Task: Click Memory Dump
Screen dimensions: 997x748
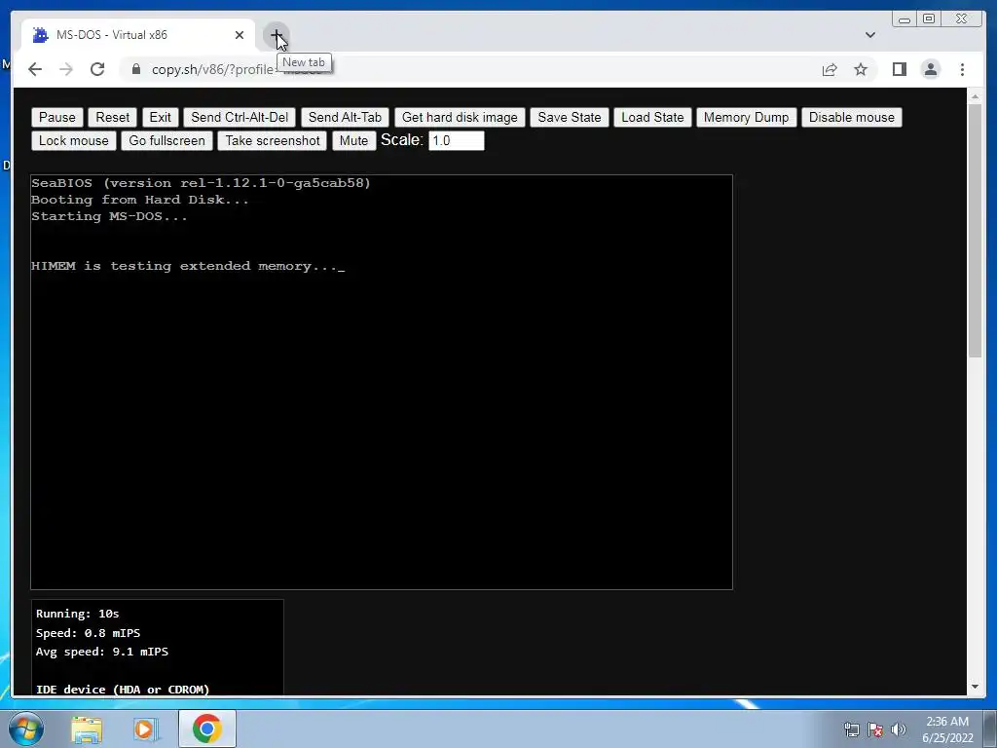Action: pos(746,117)
